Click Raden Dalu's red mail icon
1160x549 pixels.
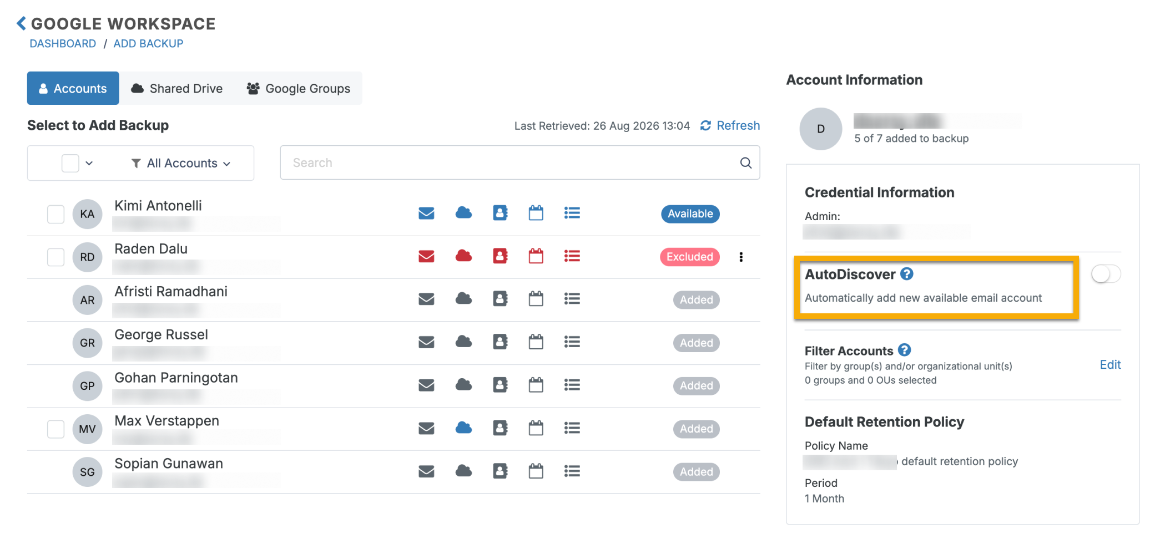[426, 256]
